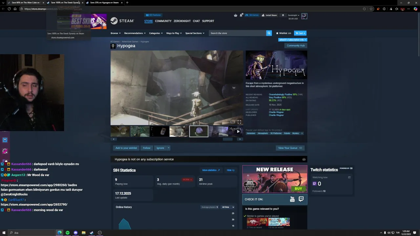420x236 pixels.
Task: Open the All time range dropdown
Action: click(x=228, y=207)
